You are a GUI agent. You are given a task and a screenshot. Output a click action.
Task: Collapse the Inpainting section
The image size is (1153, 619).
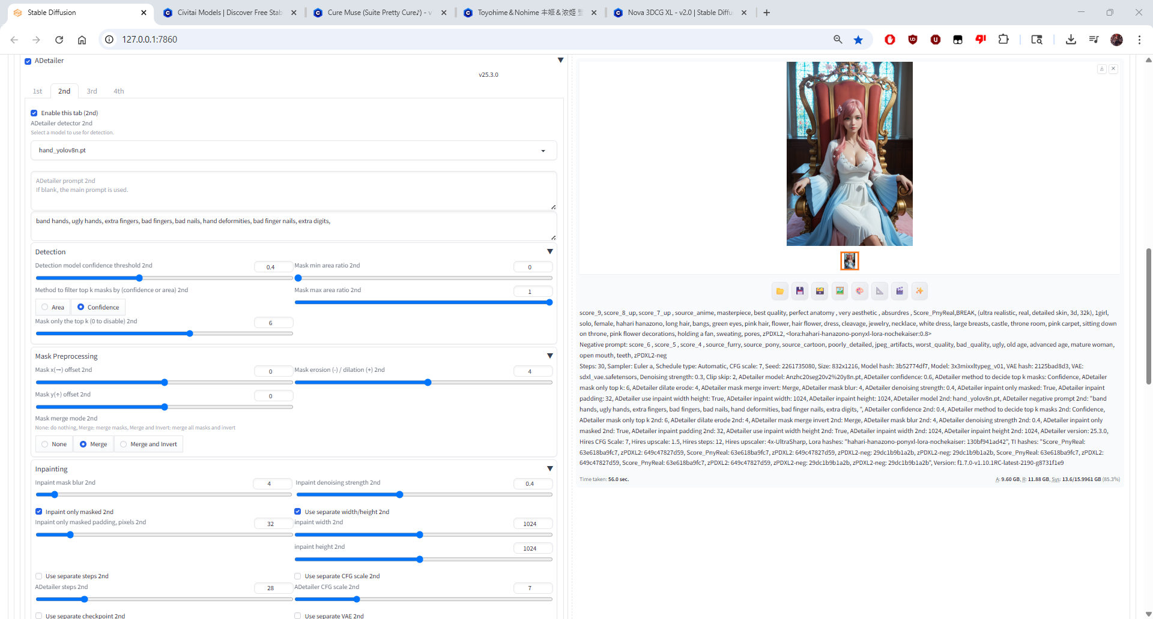click(549, 469)
